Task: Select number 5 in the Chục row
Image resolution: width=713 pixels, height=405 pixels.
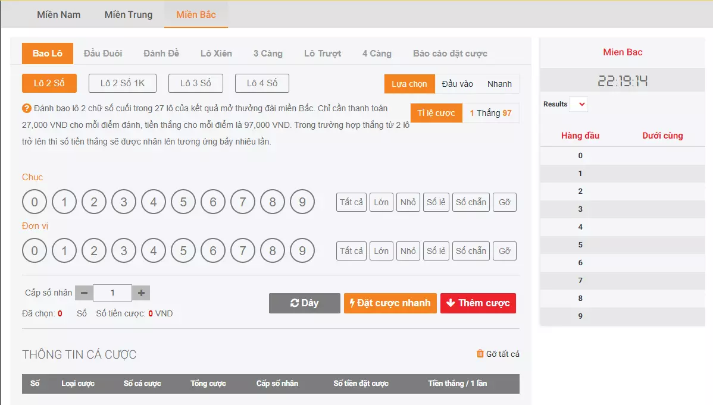Action: [183, 202]
